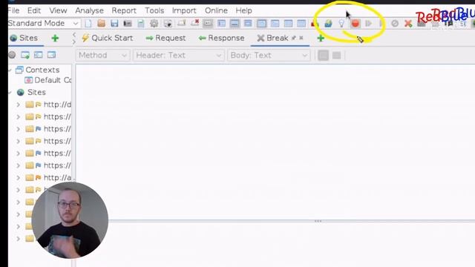This screenshot has width=475, height=267.
Task: Click the globe icon beside the lightbulb
Action: click(x=328, y=23)
